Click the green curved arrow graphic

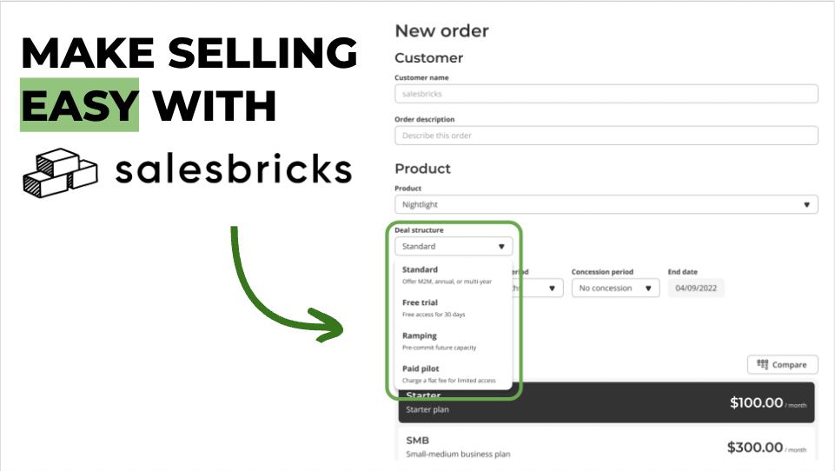point(287,284)
